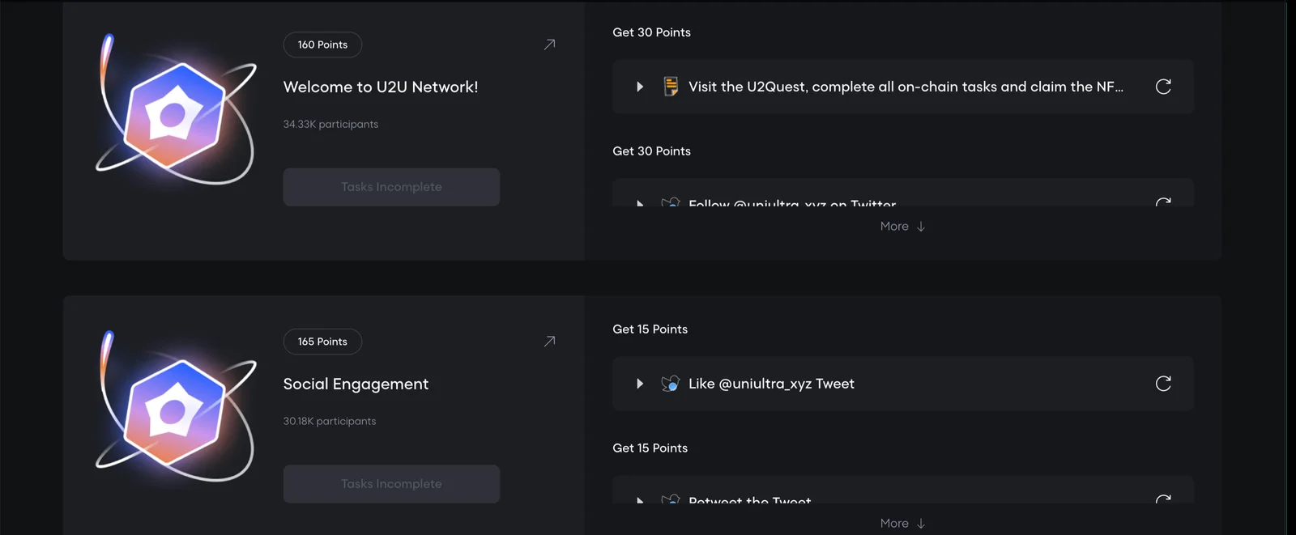Click the Social Engagement badge image
The width and height of the screenshot is (1296, 535).
[x=175, y=407]
